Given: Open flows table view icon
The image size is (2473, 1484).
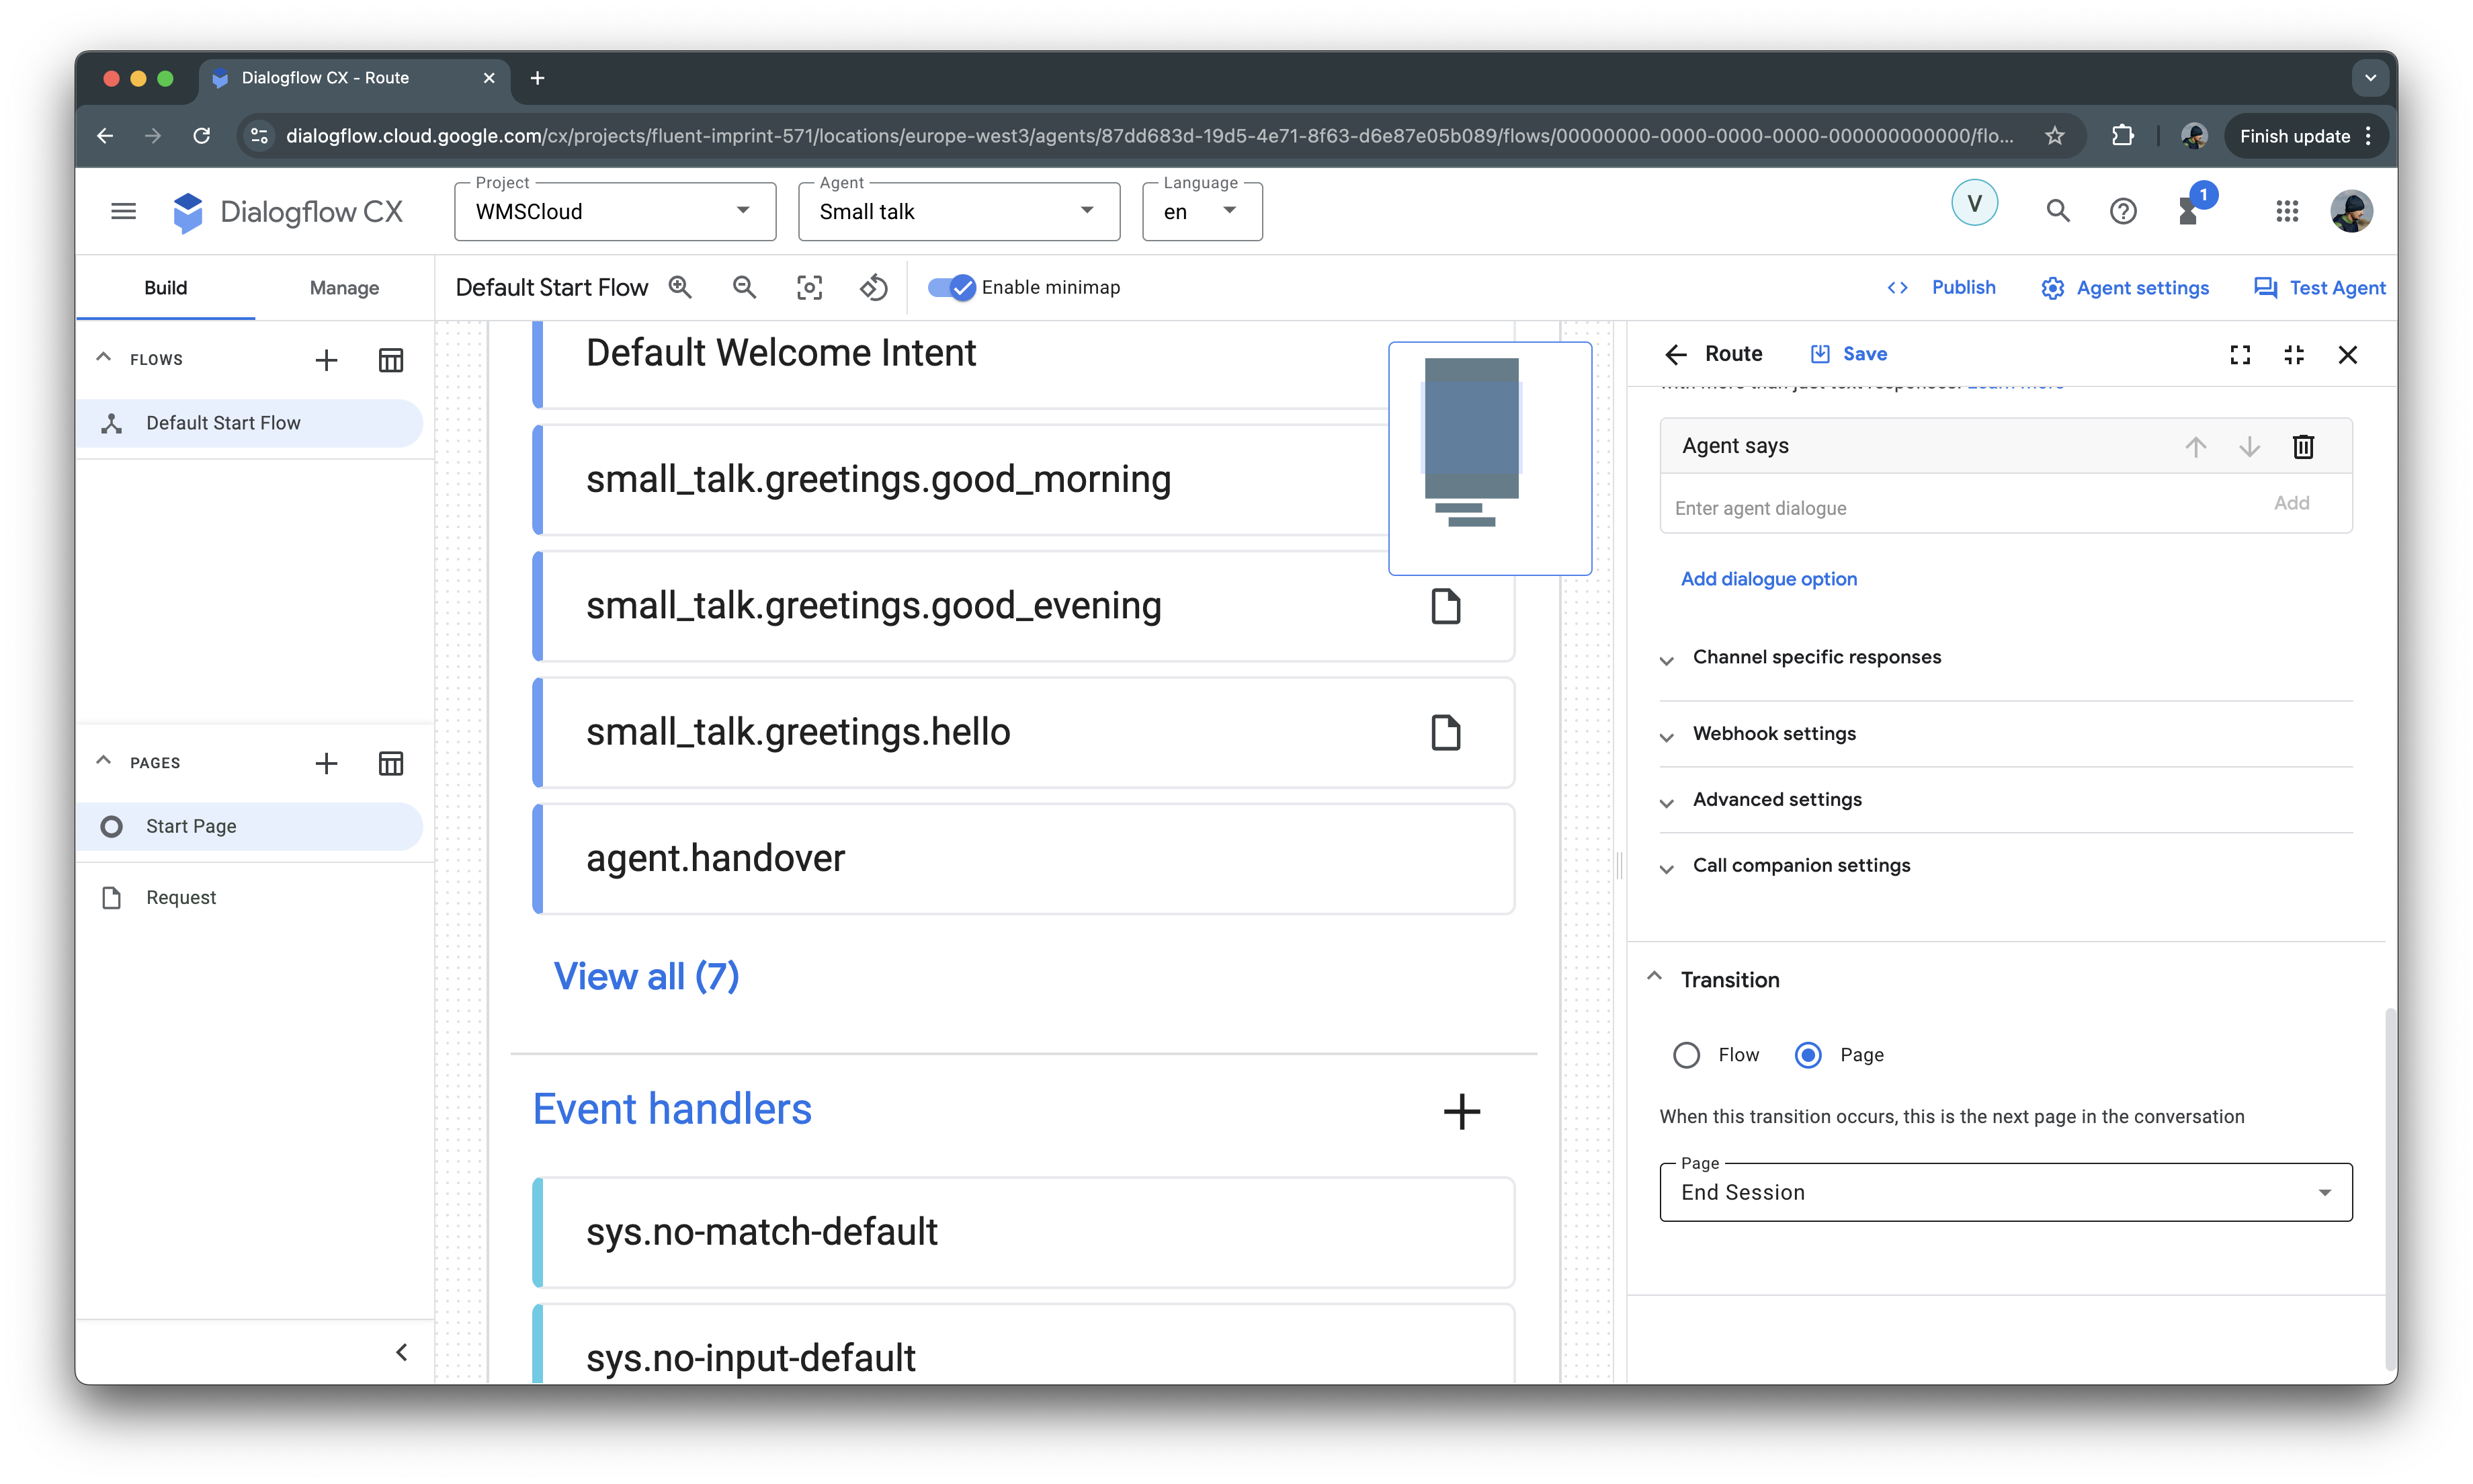Looking at the screenshot, I should click(391, 360).
